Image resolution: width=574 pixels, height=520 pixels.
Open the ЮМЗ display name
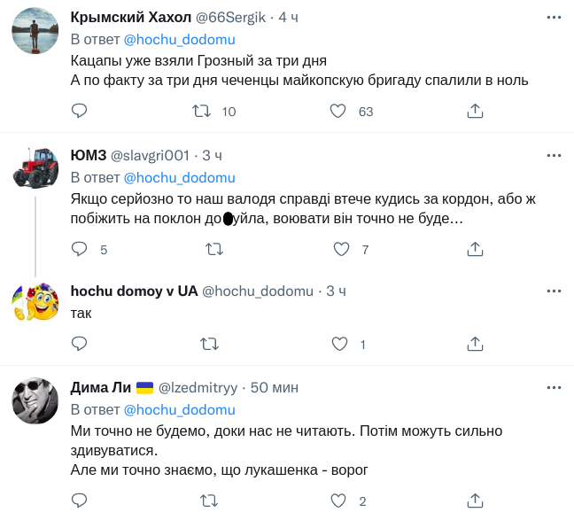[x=88, y=155]
